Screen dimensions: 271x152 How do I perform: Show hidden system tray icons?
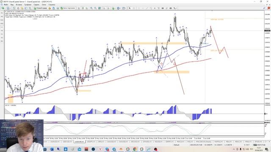tap(234, 149)
